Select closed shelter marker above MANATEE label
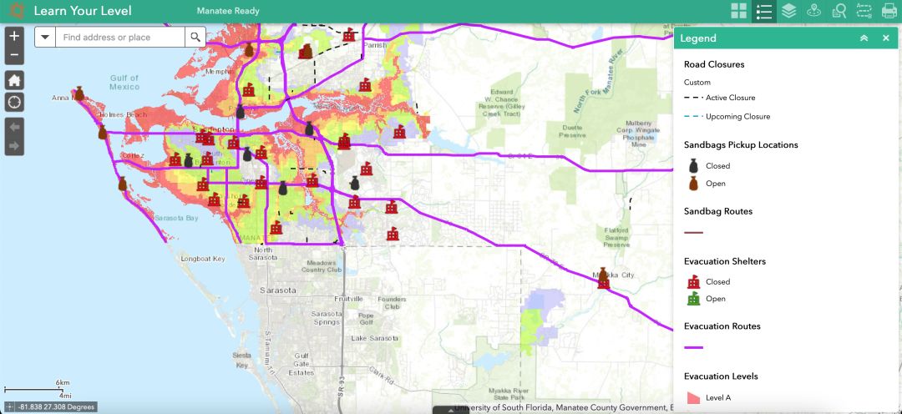Image resolution: width=902 pixels, height=414 pixels. 276,228
